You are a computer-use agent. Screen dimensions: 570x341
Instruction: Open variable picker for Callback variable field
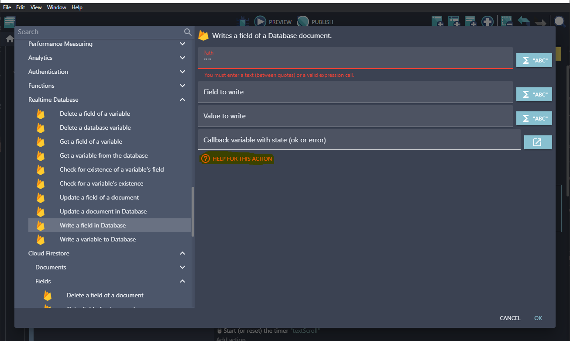click(x=538, y=142)
